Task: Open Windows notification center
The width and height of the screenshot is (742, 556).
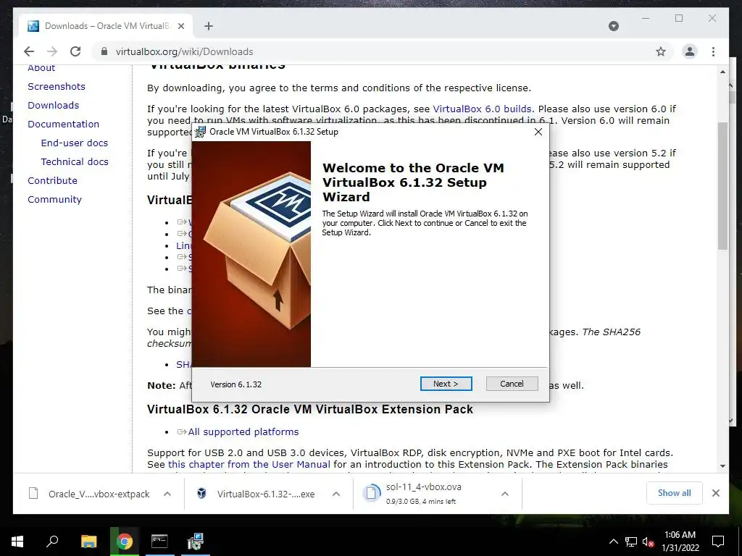Action: tap(718, 542)
